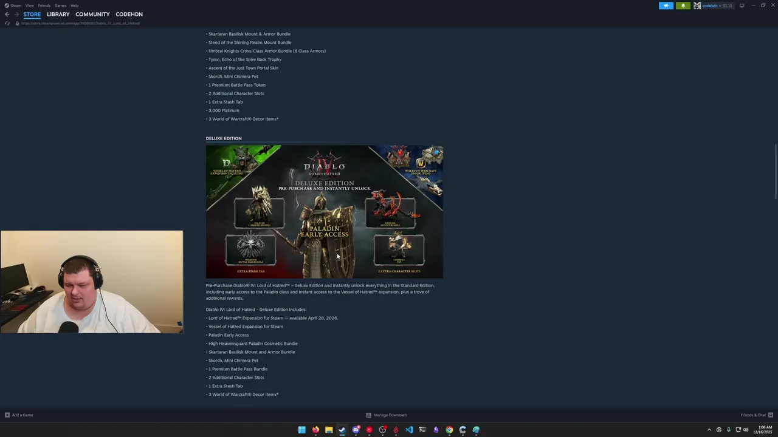Click 'Vessel of Hatred Expansion for Steam' line

pyautogui.click(x=246, y=327)
